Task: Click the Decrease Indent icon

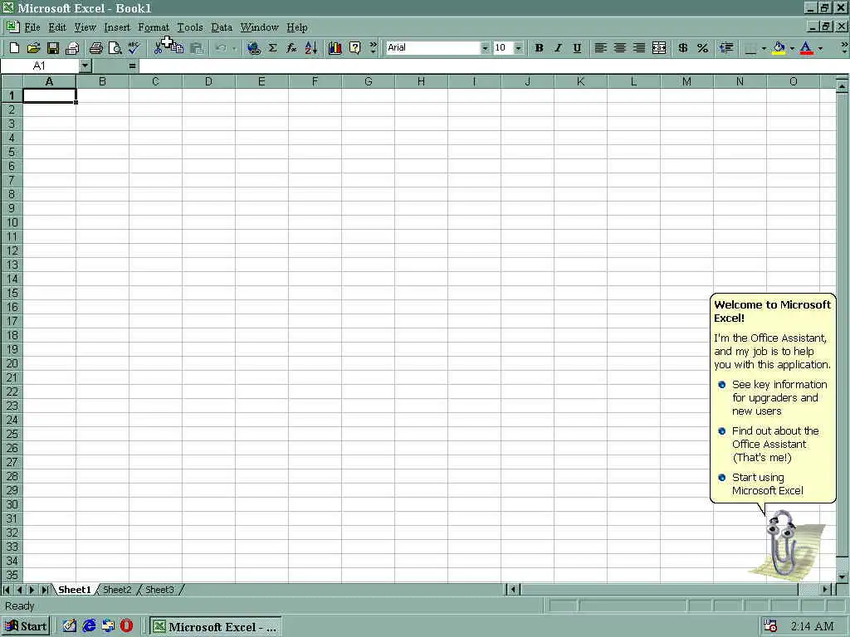Action: coord(726,48)
